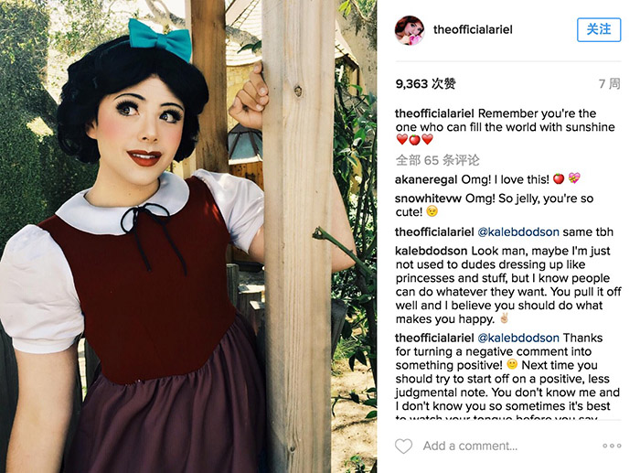The width and height of the screenshot is (640, 473).
Task: Open theofficialariel name on same tbh reply
Action: (434, 232)
